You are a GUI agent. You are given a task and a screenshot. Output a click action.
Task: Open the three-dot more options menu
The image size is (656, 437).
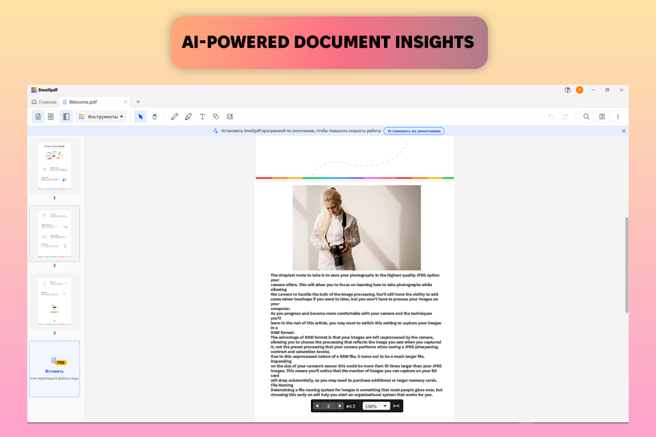point(618,117)
